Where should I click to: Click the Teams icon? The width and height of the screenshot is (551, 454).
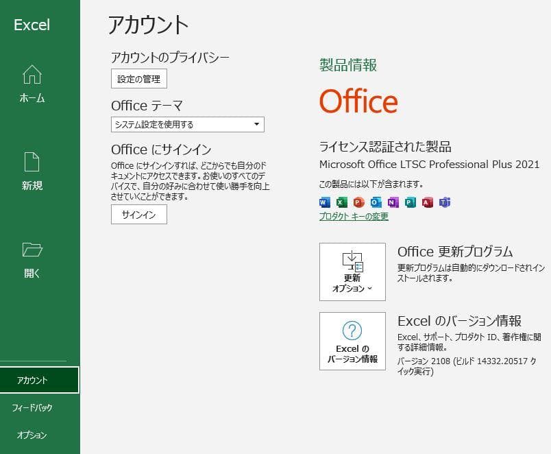pyautogui.click(x=445, y=202)
